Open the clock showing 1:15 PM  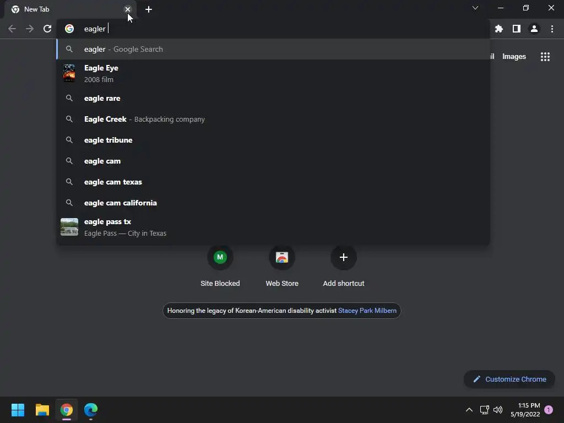(525, 410)
